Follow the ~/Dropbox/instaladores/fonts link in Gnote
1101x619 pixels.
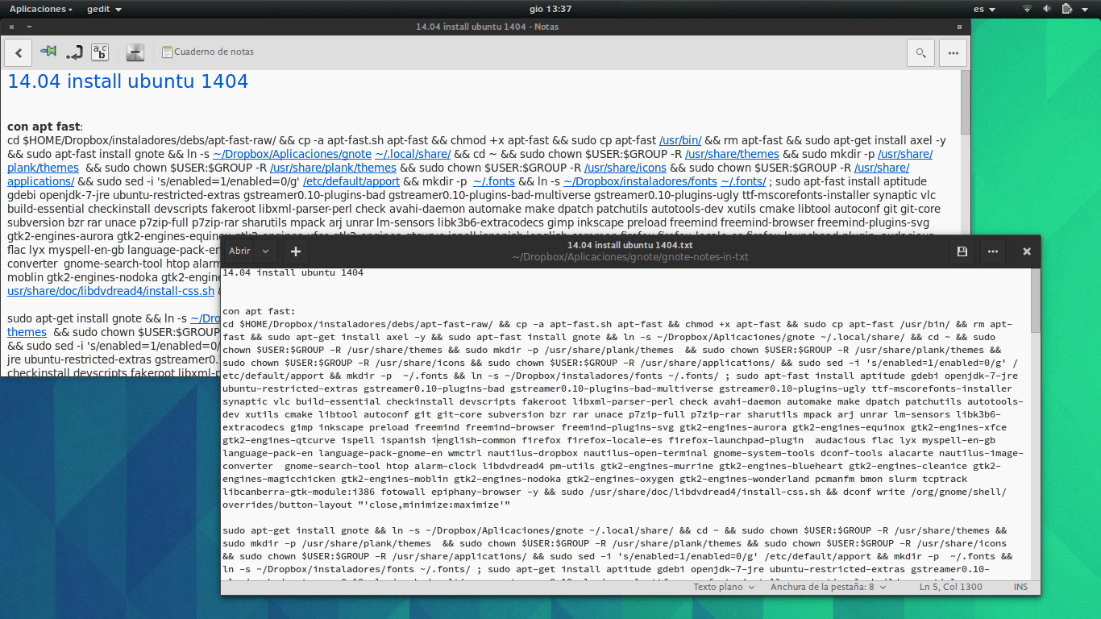640,181
